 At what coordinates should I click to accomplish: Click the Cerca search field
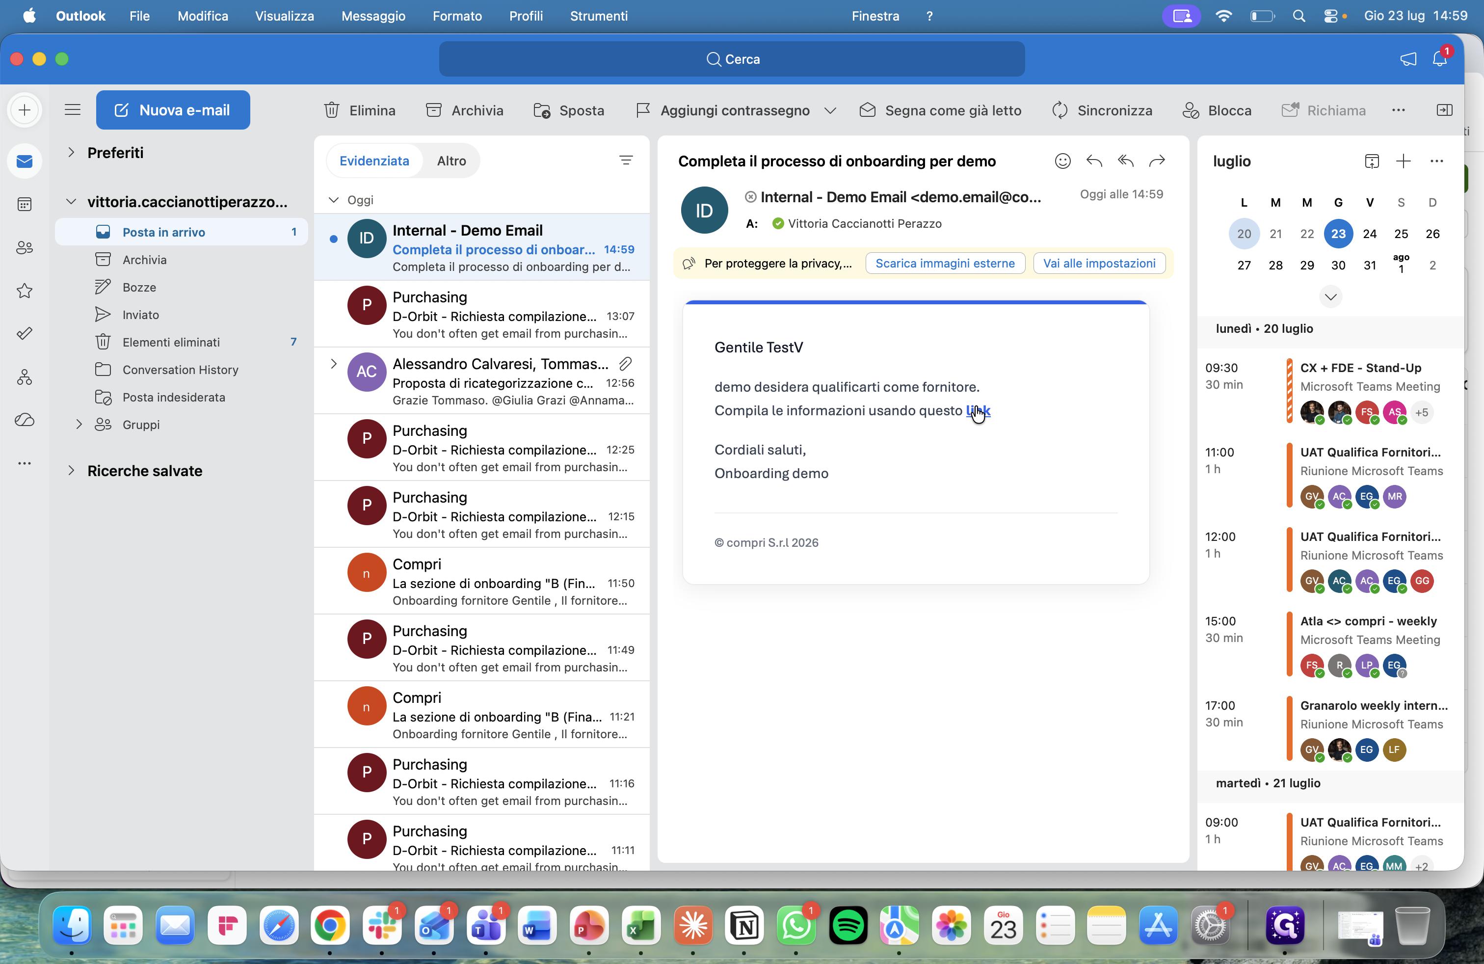[731, 58]
